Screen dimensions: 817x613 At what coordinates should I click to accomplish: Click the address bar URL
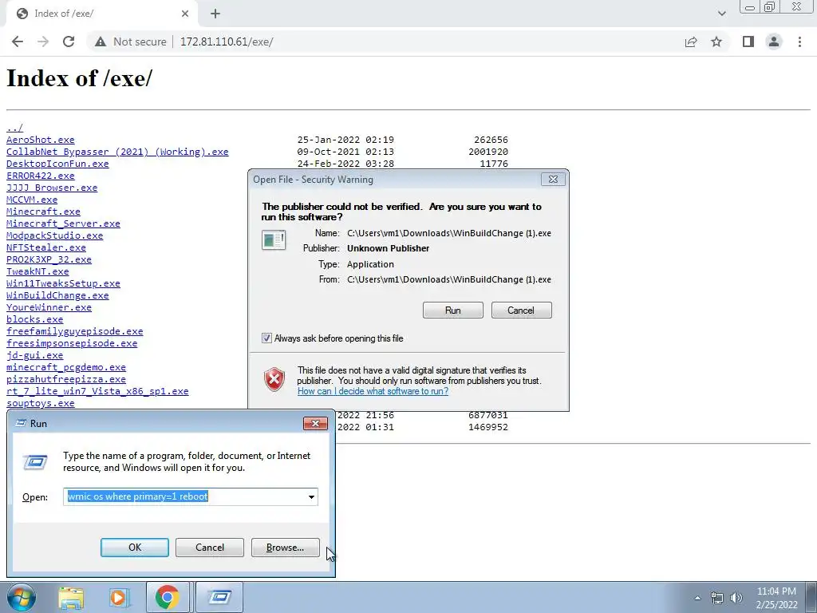point(227,42)
